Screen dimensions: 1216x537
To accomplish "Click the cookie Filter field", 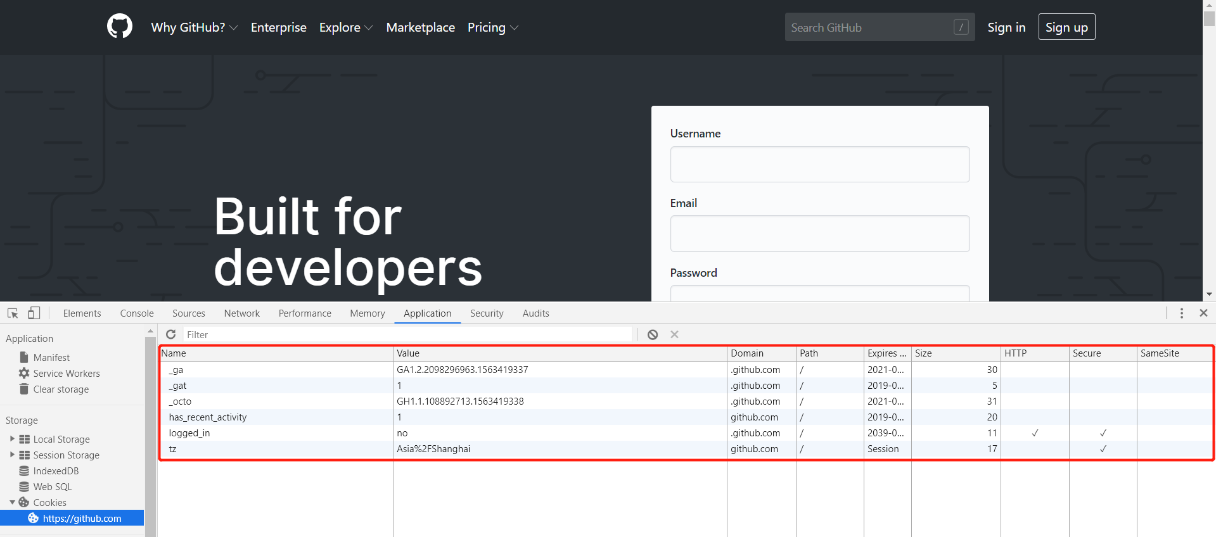I will [x=407, y=334].
